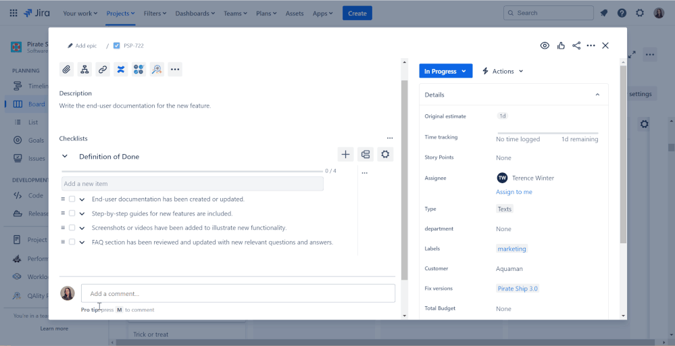Screen dimensions: 675x346
Task: Close the issue dialog
Action: pos(605,46)
